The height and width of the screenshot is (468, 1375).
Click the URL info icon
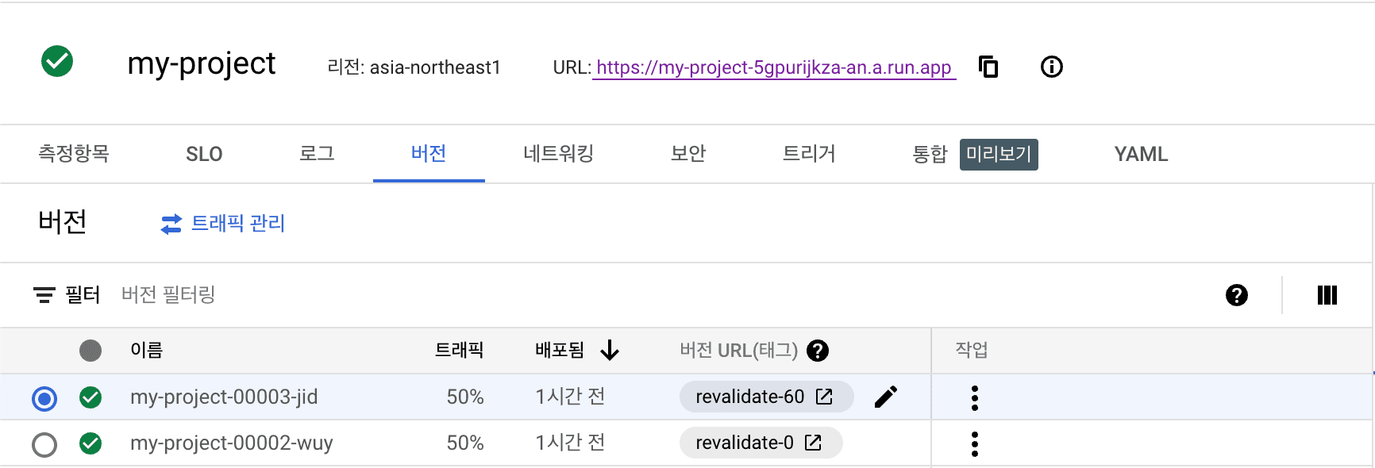click(1051, 67)
